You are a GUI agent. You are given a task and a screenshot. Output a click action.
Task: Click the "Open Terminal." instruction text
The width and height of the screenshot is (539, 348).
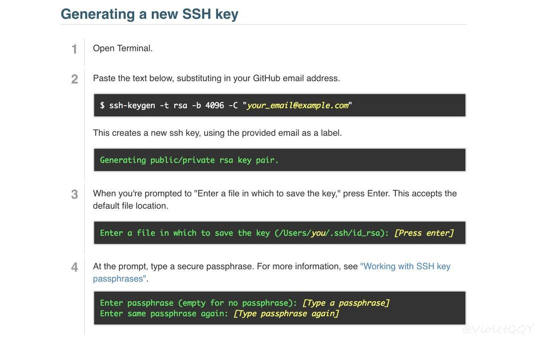point(123,48)
